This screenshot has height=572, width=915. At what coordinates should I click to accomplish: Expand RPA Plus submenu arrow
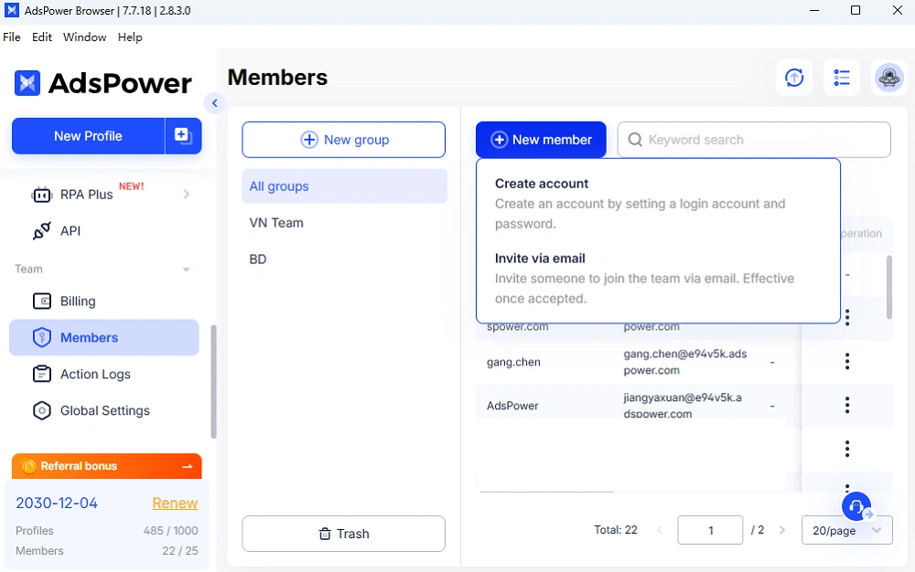[x=186, y=195]
